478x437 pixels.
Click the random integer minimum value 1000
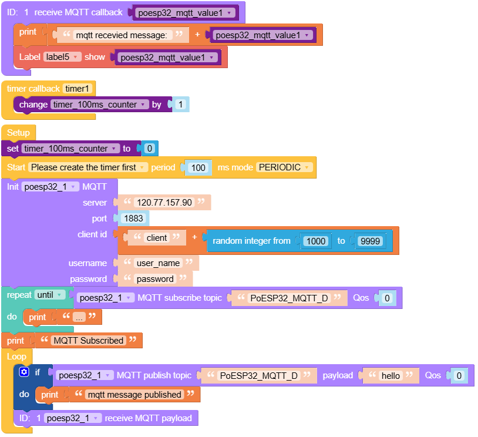coord(315,241)
